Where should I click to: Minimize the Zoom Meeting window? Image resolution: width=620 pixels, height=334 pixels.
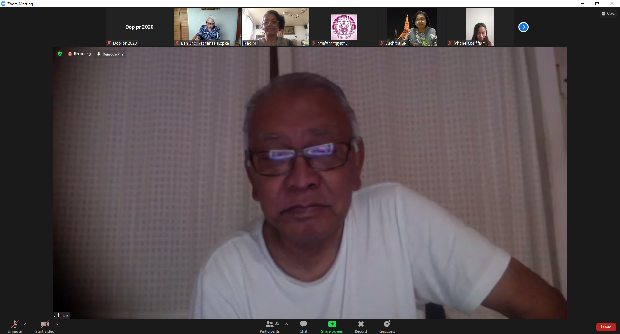[583, 4]
